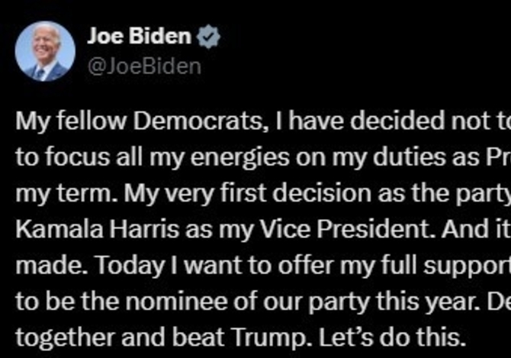Click the phrase 'my duties as'
Viewport: 511px width, 358px height.
click(x=406, y=158)
